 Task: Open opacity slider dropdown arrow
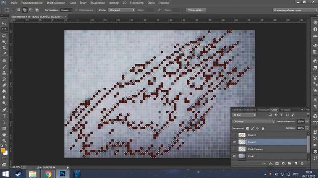(x=307, y=121)
